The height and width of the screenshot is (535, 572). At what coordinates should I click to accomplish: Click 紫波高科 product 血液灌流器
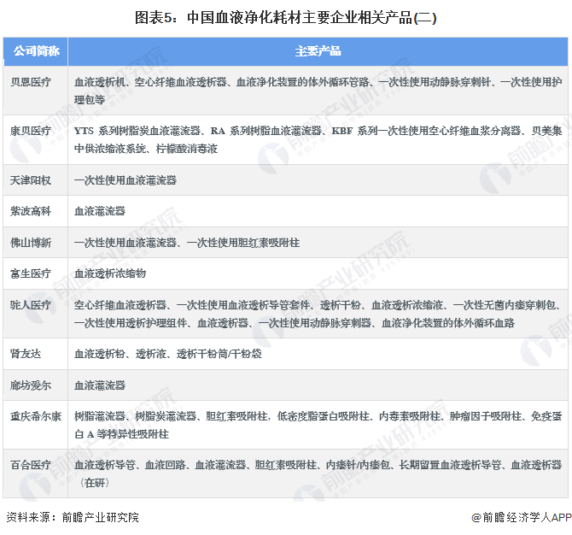click(100, 211)
